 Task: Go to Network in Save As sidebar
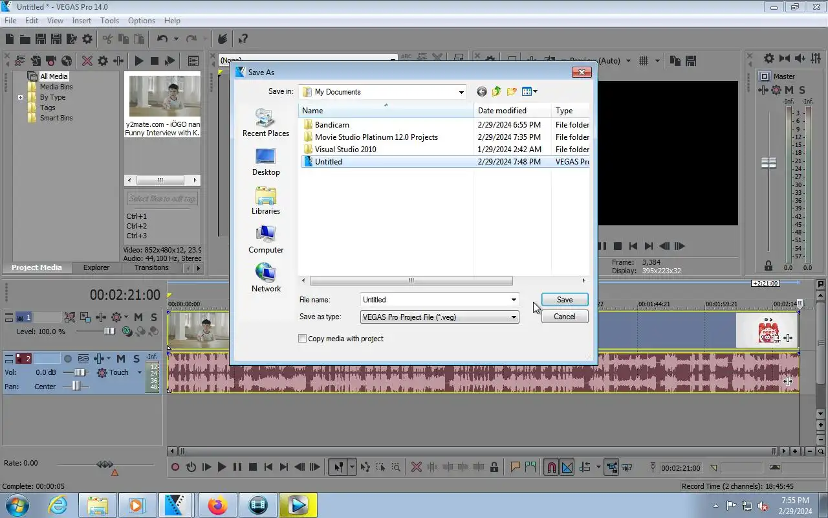[266, 278]
